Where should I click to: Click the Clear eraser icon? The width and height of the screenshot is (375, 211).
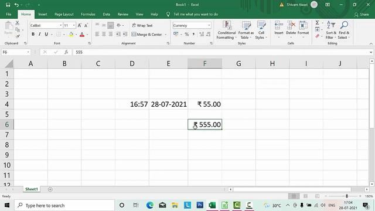317,36
